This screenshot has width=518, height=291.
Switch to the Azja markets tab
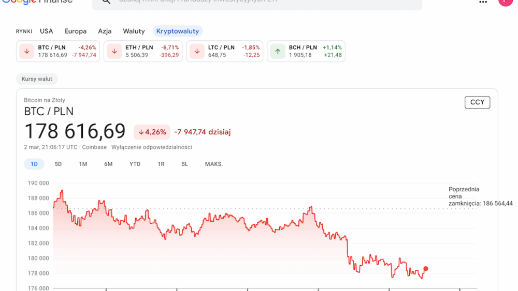pyautogui.click(x=105, y=32)
